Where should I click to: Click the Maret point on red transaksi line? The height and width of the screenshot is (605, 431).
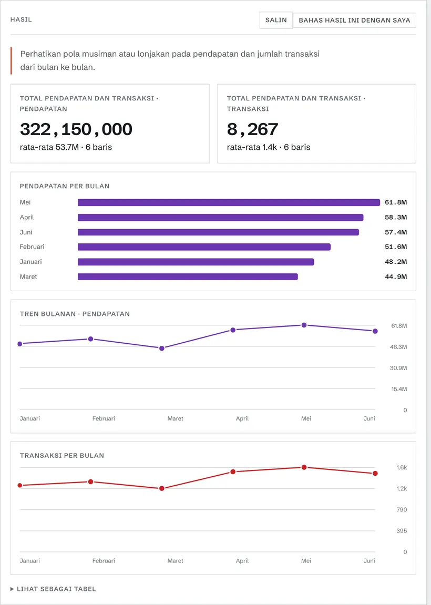point(162,488)
